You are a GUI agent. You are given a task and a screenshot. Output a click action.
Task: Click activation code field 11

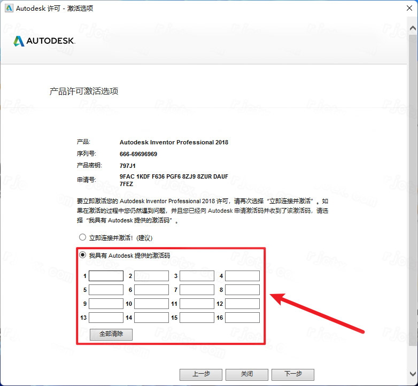pyautogui.click(x=197, y=304)
